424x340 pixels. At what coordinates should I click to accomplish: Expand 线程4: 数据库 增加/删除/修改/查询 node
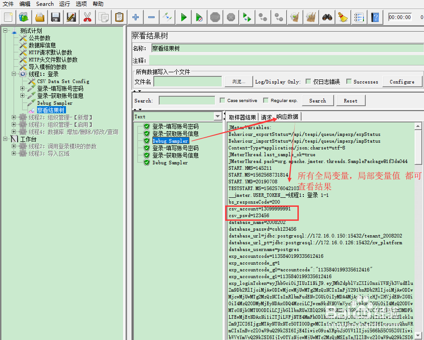click(x=14, y=132)
